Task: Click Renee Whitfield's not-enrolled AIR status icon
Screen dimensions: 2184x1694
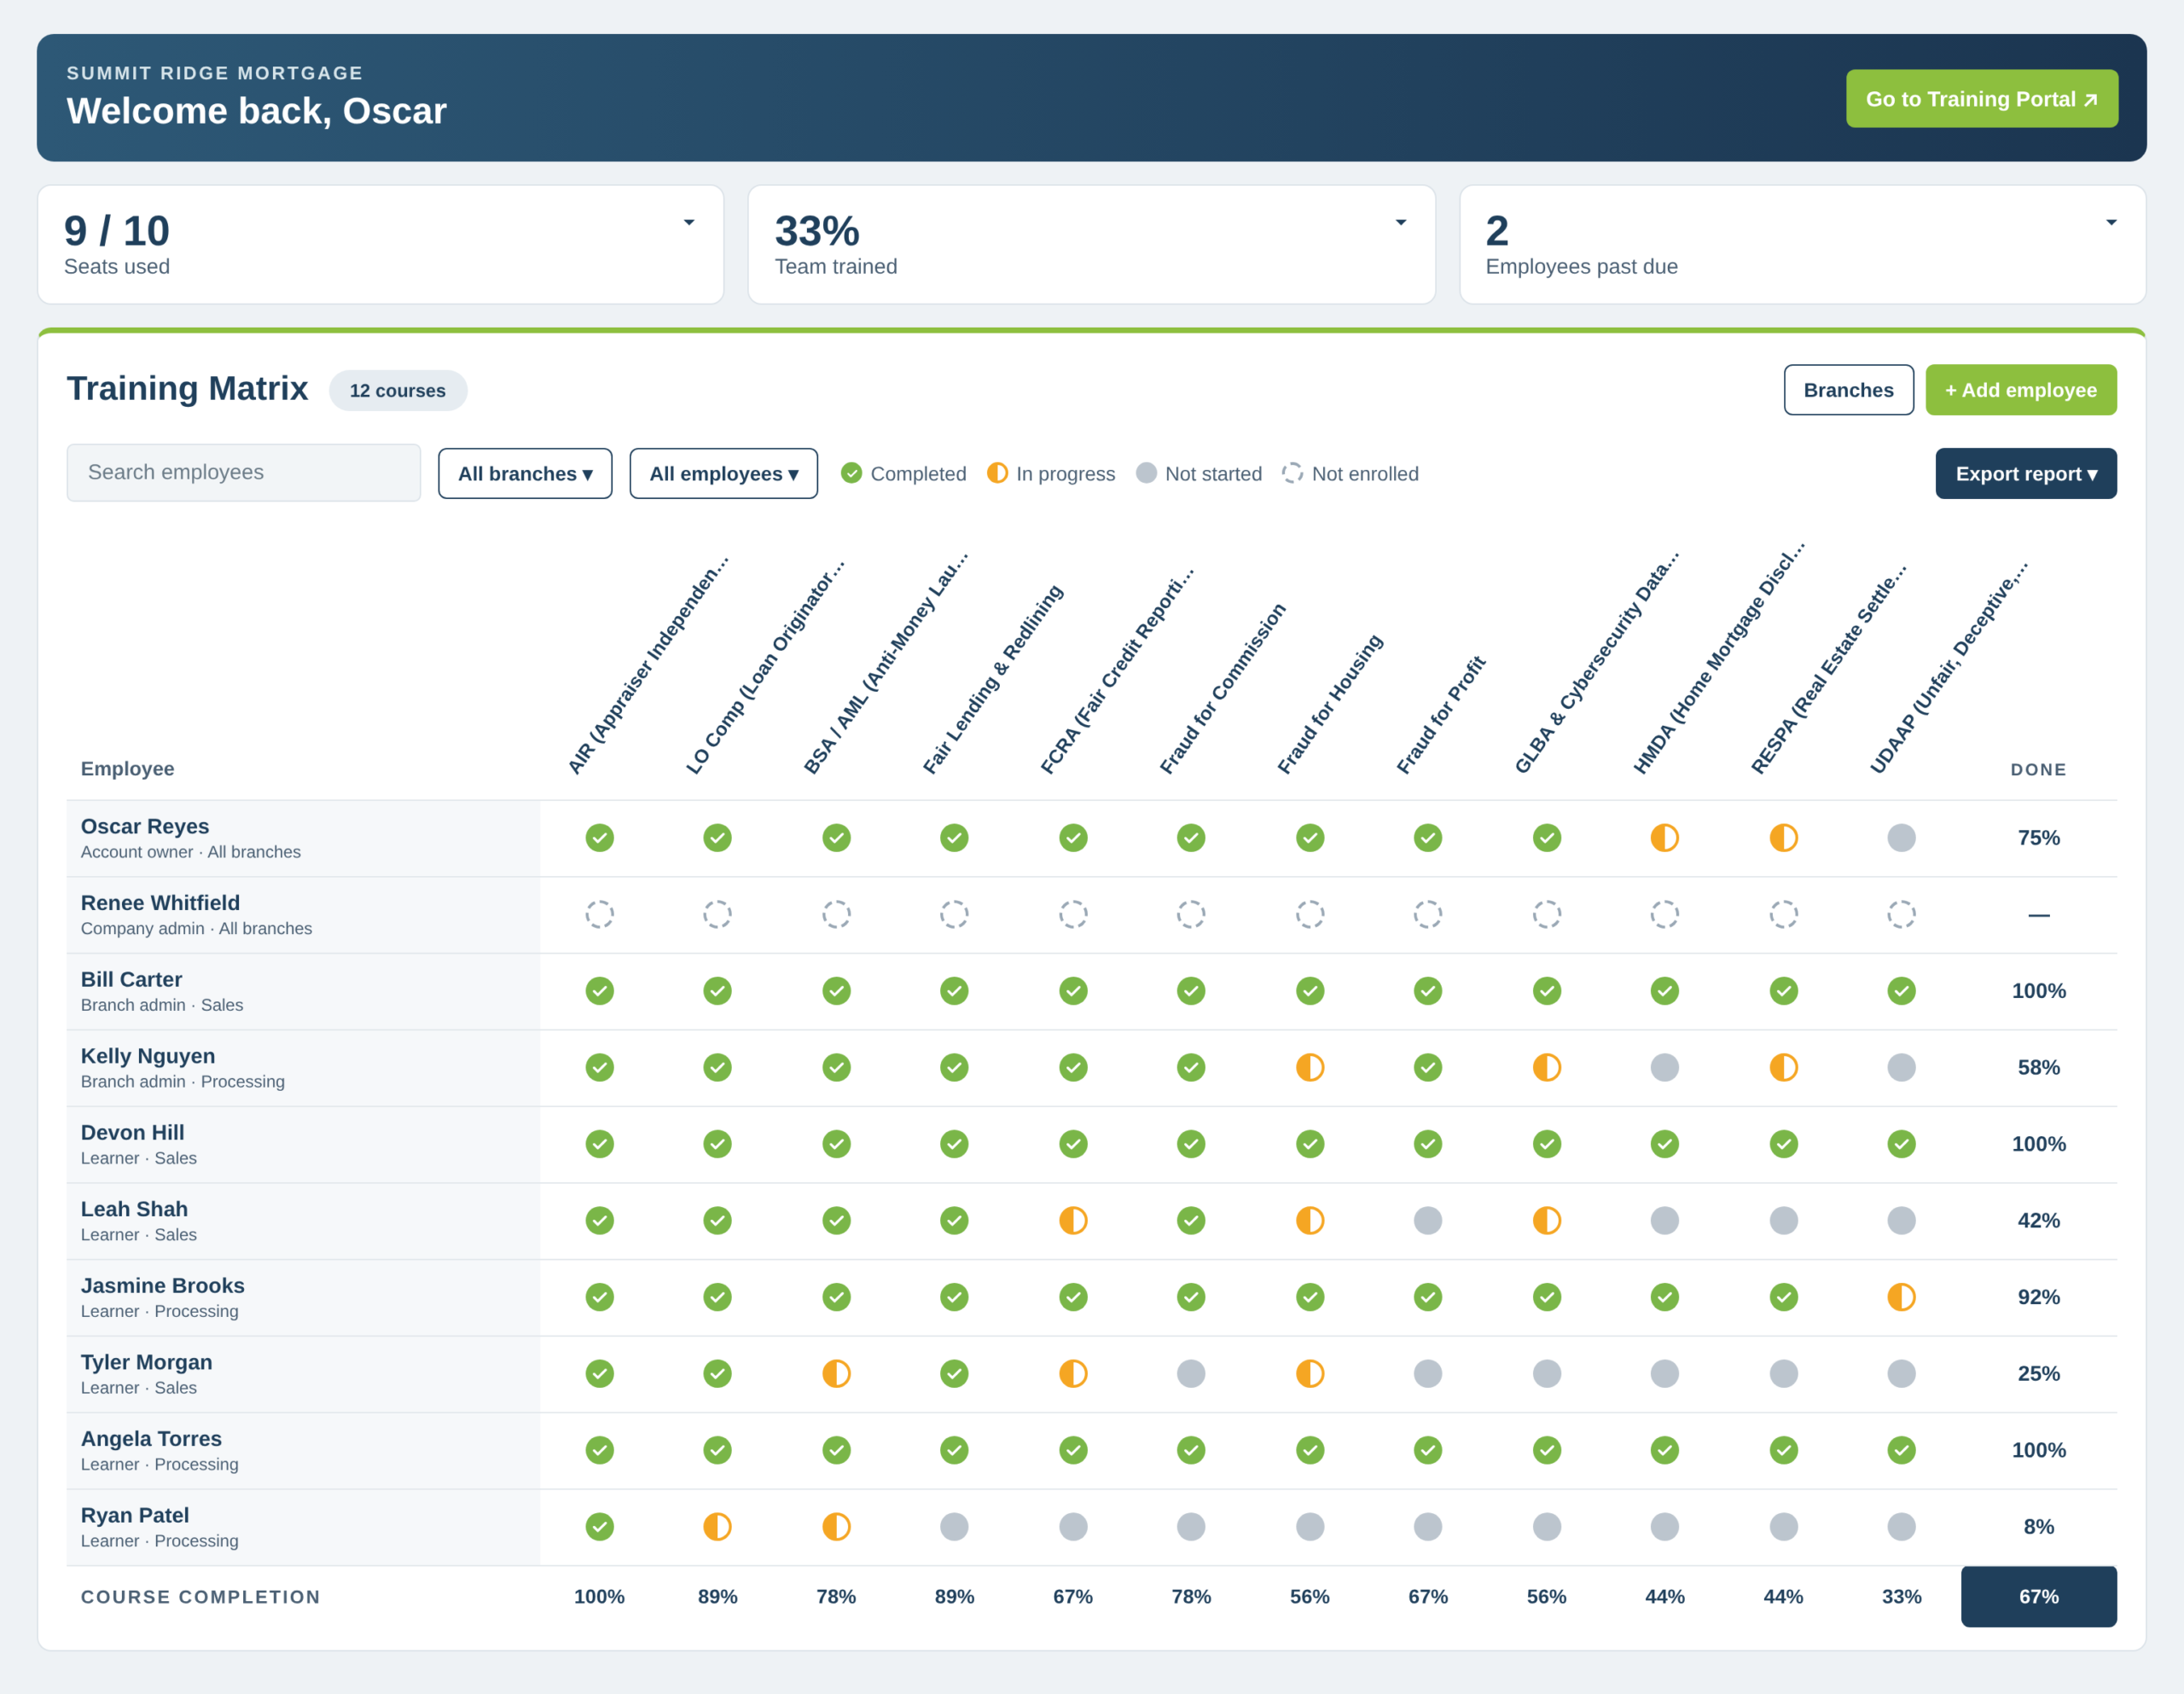Action: pyautogui.click(x=599, y=914)
